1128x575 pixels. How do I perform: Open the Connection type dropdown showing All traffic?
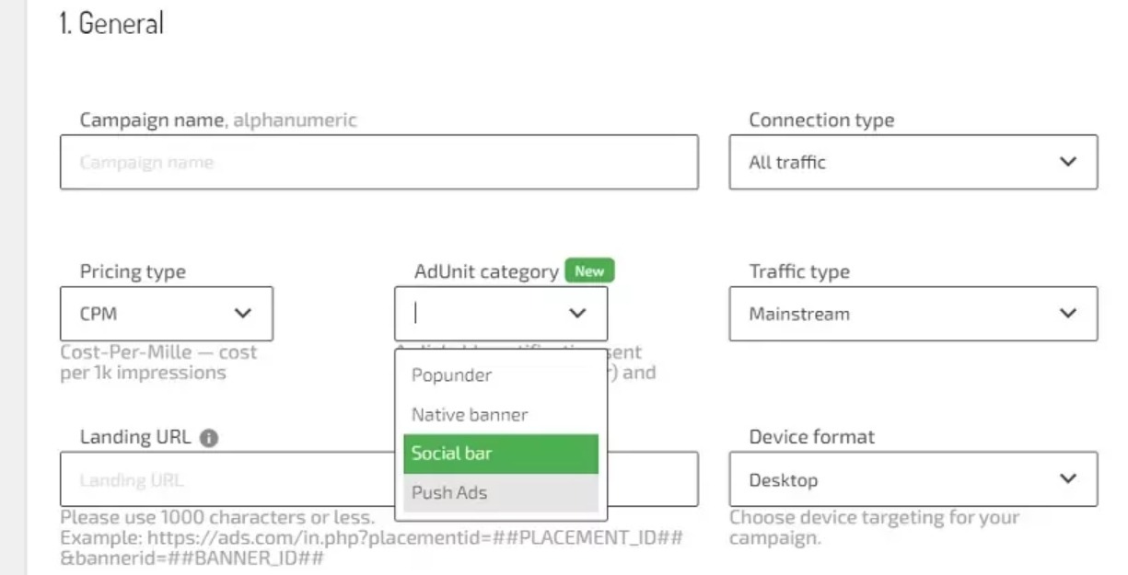(x=912, y=162)
